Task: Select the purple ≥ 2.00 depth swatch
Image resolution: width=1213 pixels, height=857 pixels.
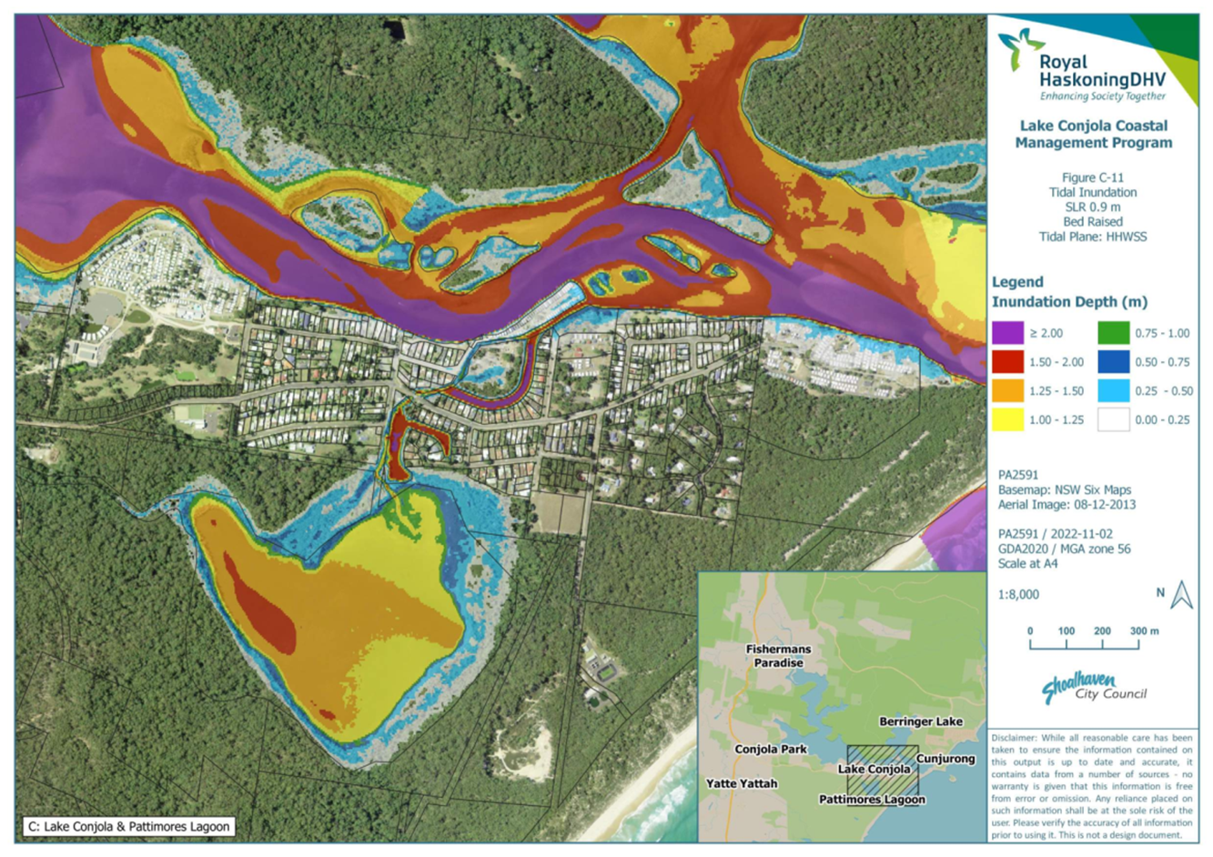Action: [1007, 333]
